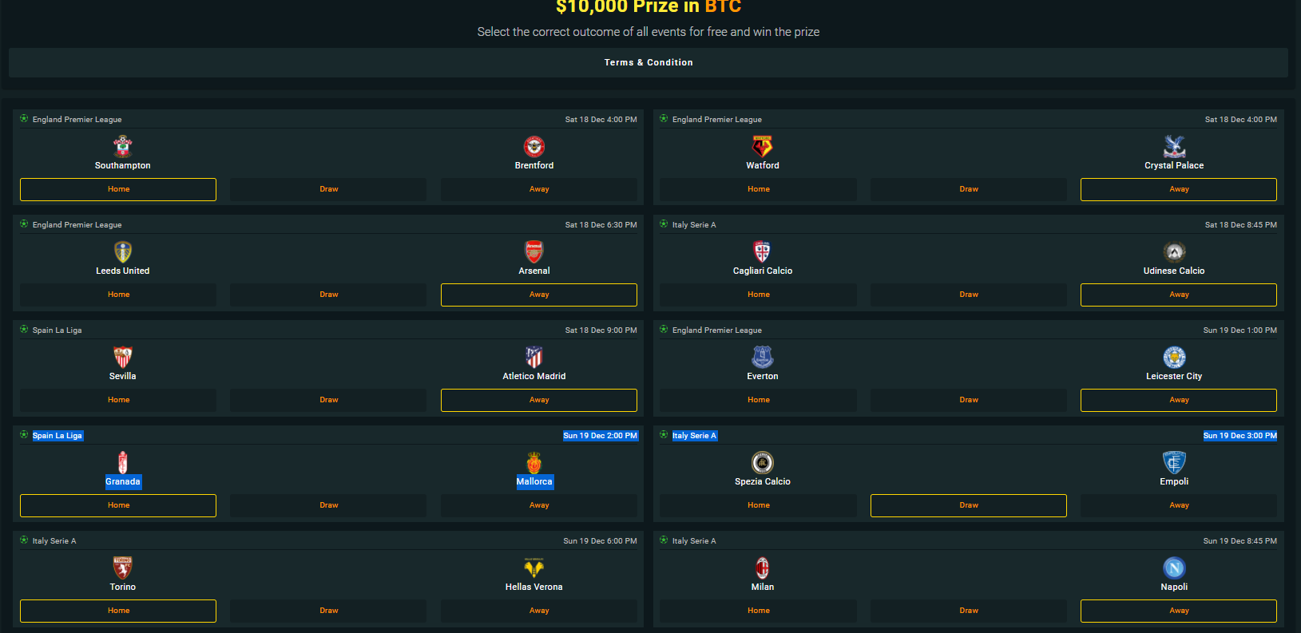Click the Crystal Palace eagle logo
The width and height of the screenshot is (1301, 633).
tap(1173, 146)
